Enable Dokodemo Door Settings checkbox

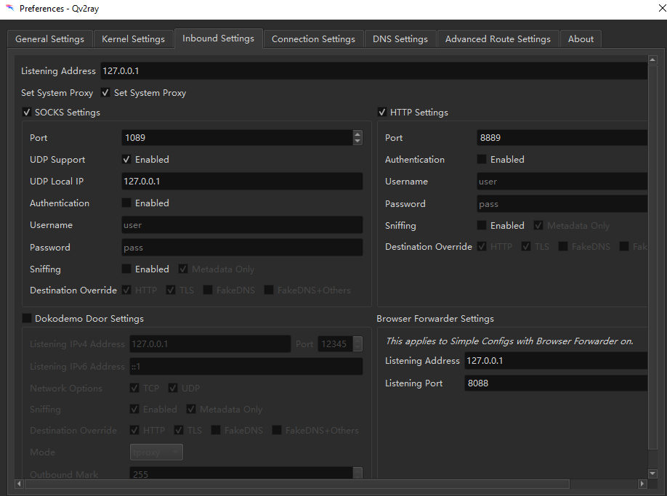click(x=27, y=318)
